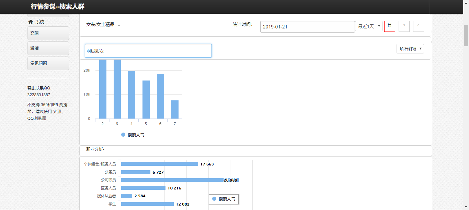Go to next date with > button
This screenshot has width=469, height=210.
point(418,26)
